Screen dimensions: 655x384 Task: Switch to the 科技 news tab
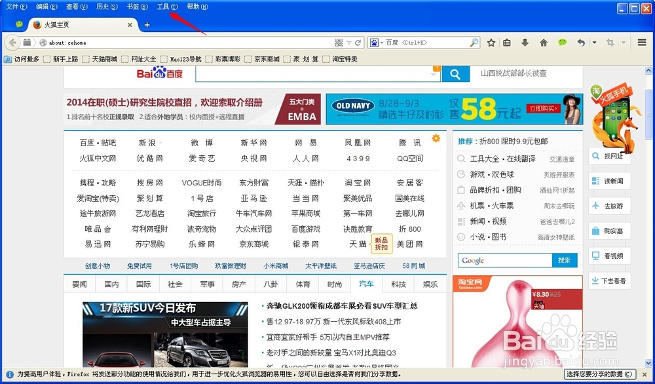(x=398, y=284)
